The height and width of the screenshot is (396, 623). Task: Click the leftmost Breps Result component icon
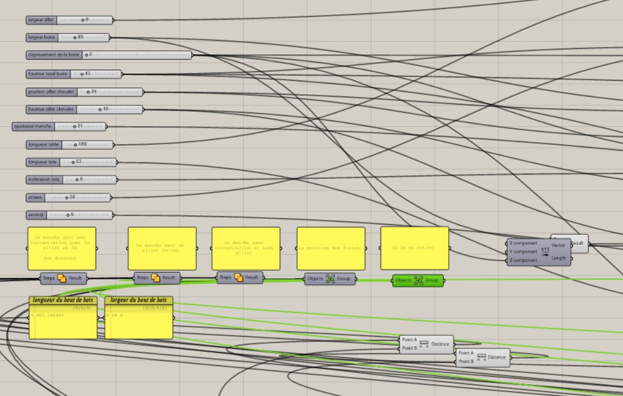pyautogui.click(x=62, y=278)
